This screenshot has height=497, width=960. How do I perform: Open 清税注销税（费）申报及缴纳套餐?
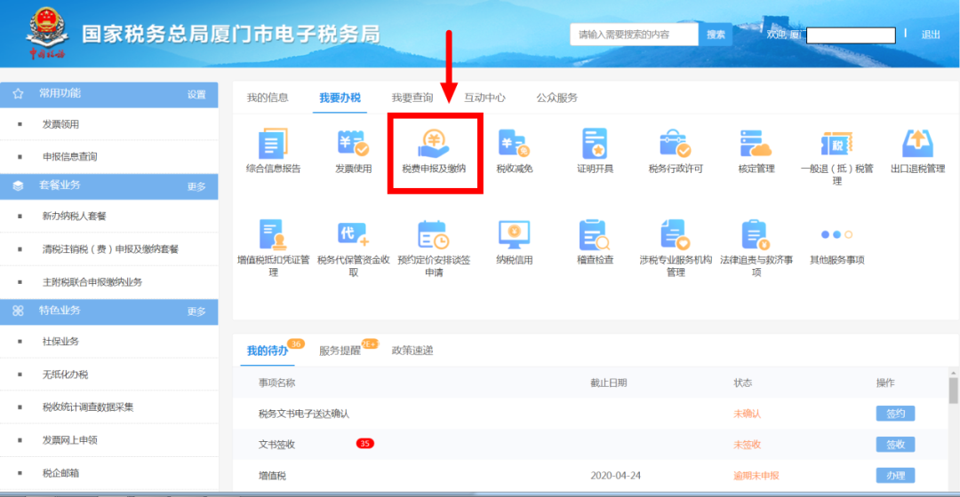(x=109, y=248)
